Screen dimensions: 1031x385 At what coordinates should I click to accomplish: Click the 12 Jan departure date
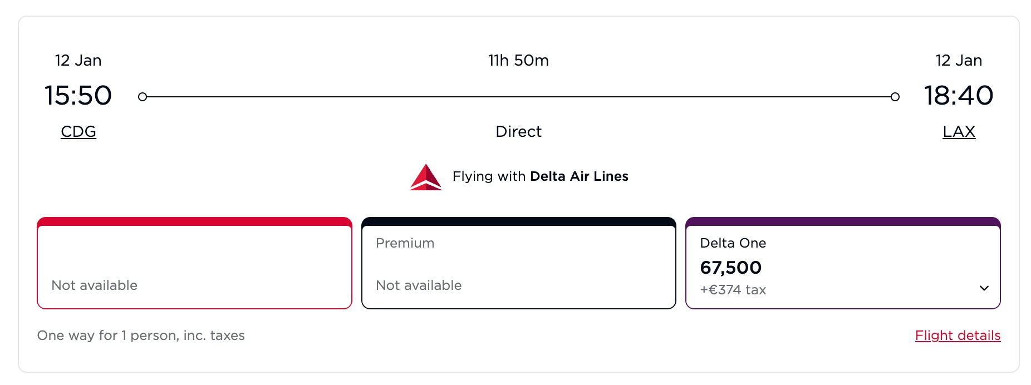coord(78,60)
